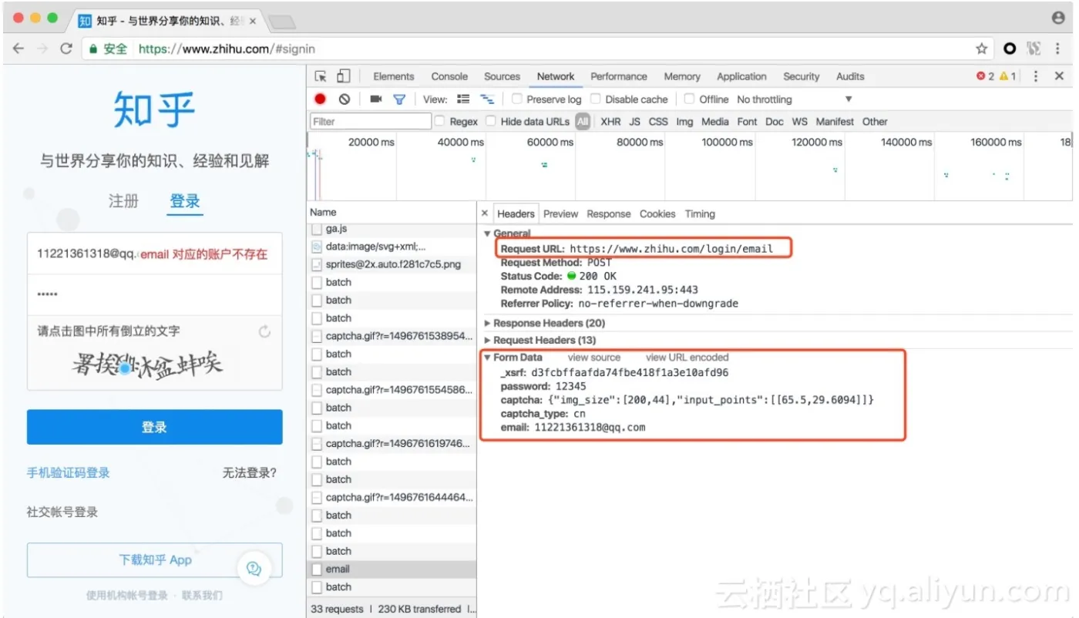Switch to the 注册 register tab
This screenshot has width=1079, height=618.
pyautogui.click(x=123, y=201)
